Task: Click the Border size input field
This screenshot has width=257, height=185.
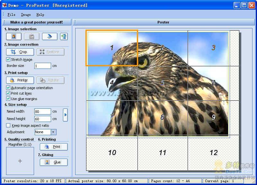Action: click(42, 66)
